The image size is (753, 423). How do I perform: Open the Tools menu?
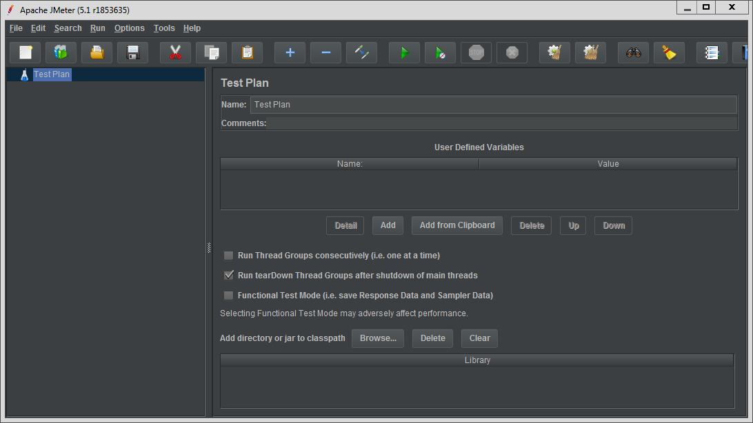[x=164, y=28]
